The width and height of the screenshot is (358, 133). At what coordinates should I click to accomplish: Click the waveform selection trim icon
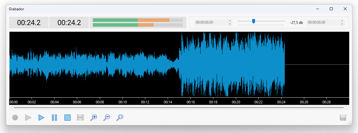coord(81,118)
